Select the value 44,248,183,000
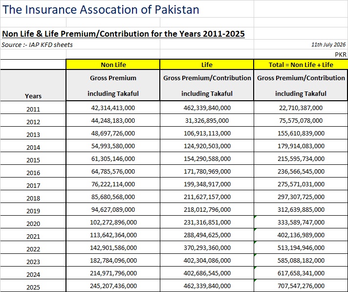This screenshot has height=292, width=348. click(x=113, y=120)
